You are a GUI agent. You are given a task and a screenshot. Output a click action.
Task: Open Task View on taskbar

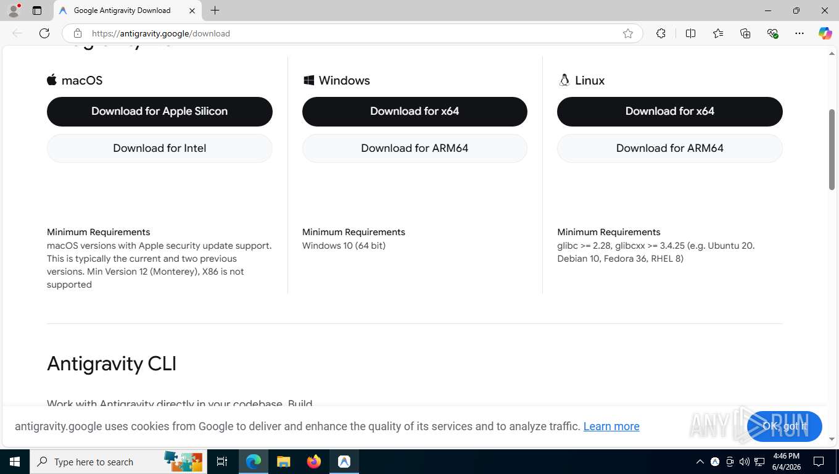pos(222,462)
